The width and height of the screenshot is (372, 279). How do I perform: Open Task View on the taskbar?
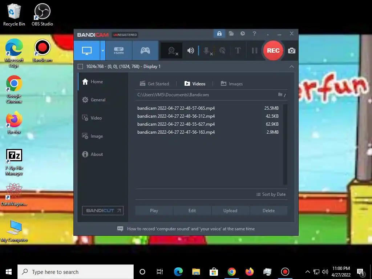point(160,272)
